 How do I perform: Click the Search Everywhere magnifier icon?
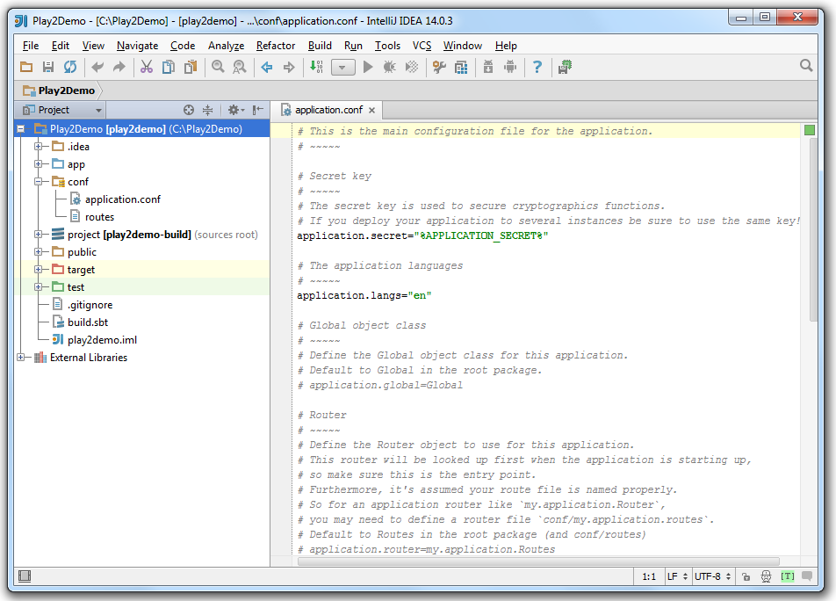tap(806, 66)
